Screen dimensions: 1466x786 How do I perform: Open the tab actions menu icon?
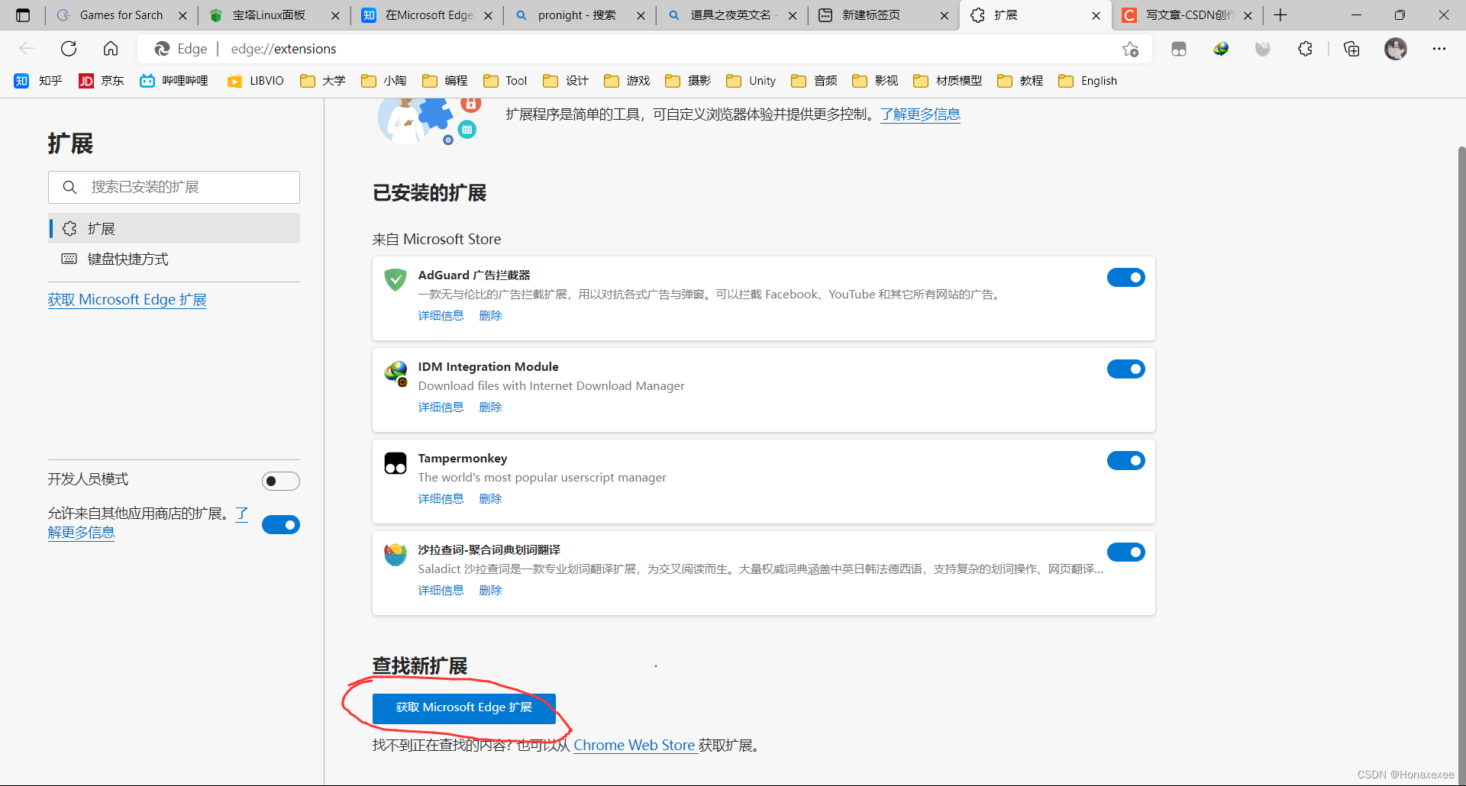point(23,15)
